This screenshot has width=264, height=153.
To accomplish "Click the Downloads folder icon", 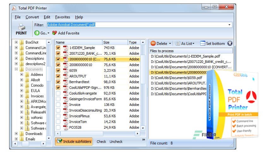I will click(22, 134).
